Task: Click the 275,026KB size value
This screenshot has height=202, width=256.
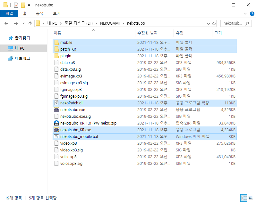Action: (226, 143)
